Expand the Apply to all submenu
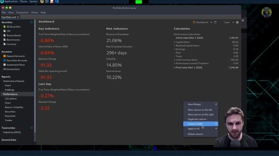This screenshot has width=279, height=156. pyautogui.click(x=201, y=129)
